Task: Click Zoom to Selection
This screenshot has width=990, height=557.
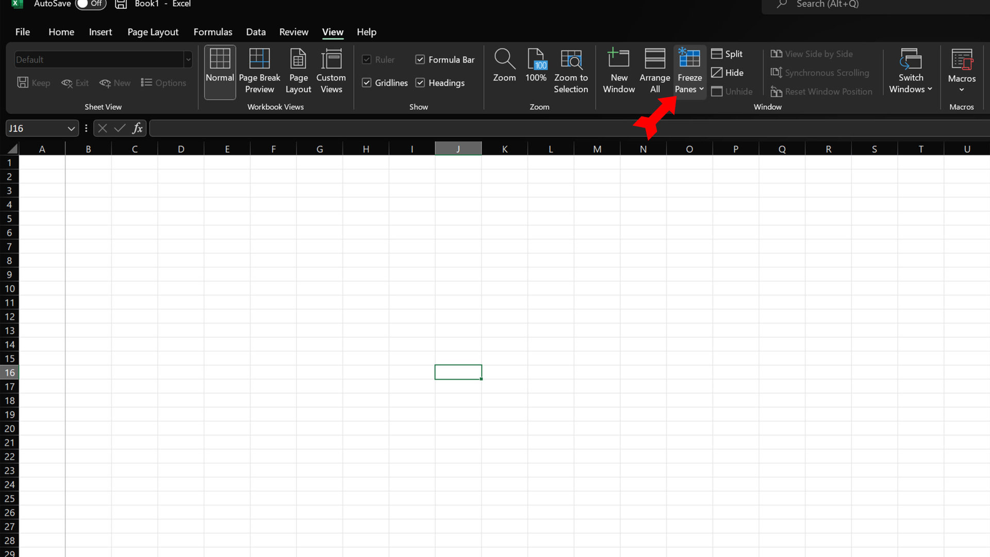Action: (x=571, y=71)
